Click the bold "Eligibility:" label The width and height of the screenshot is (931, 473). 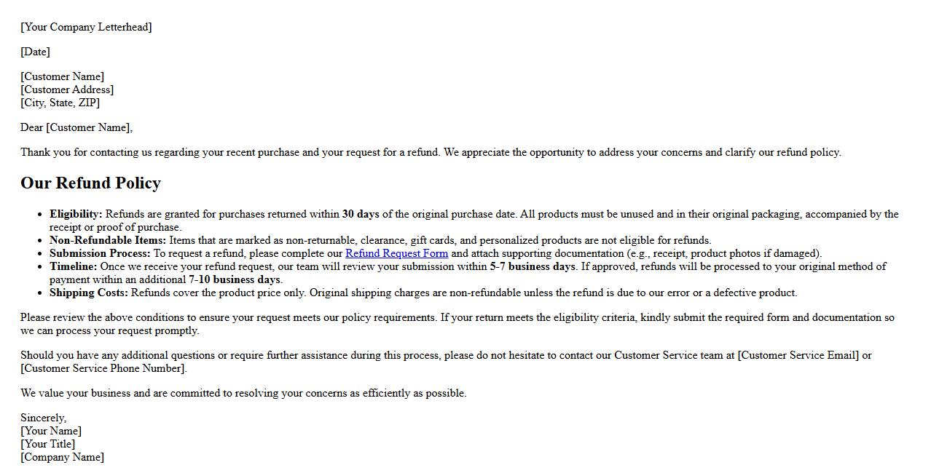click(x=76, y=214)
